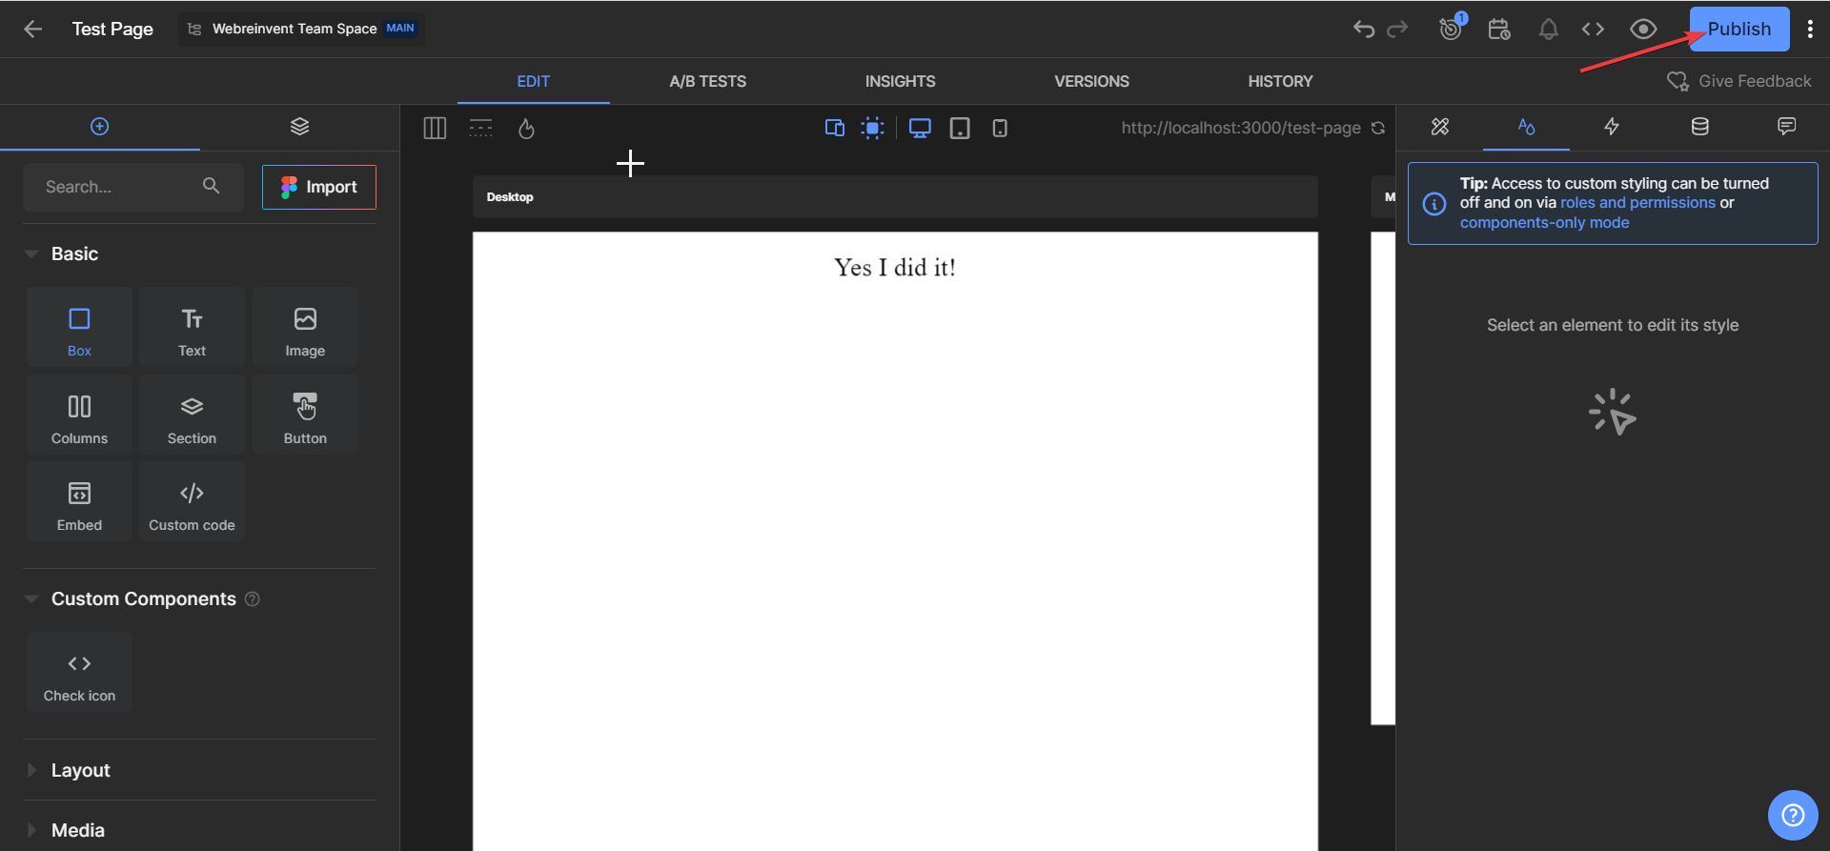The image size is (1830, 851).
Task: Select the Embed component
Action: click(79, 501)
